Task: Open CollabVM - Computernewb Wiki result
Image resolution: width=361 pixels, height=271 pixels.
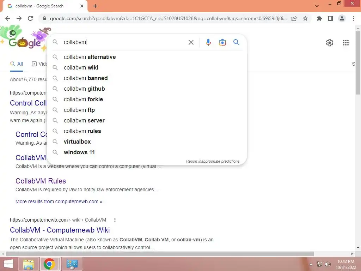Action: [x=60, y=230]
